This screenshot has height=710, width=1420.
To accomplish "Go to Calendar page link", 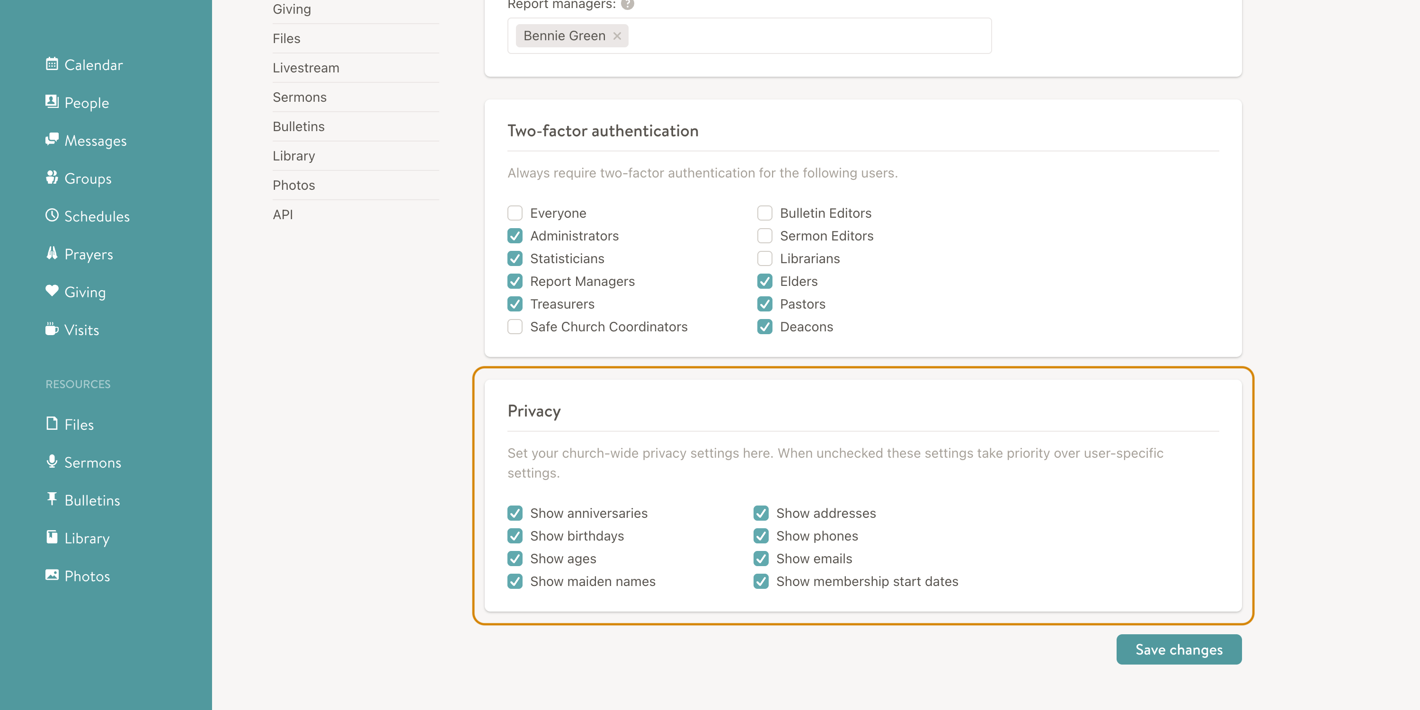I will [93, 64].
